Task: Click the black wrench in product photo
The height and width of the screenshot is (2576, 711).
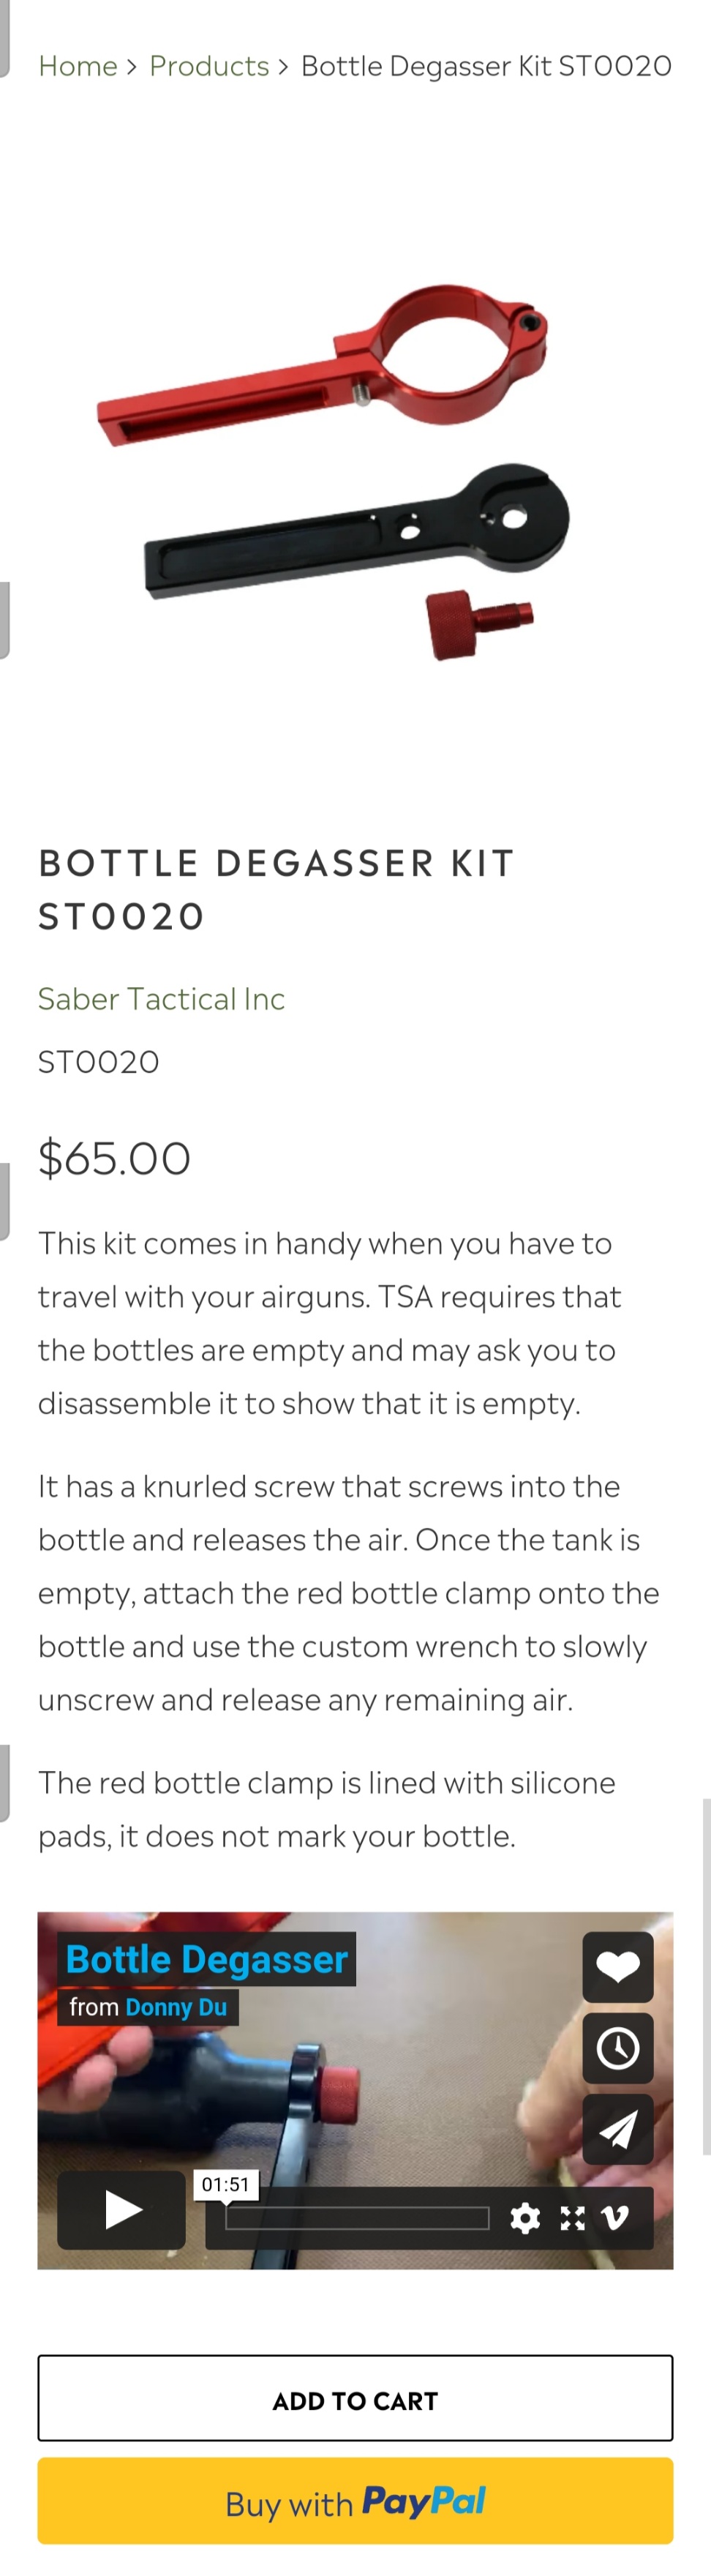Action: point(356,531)
